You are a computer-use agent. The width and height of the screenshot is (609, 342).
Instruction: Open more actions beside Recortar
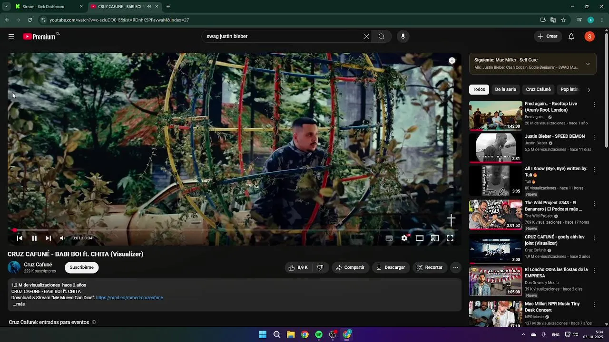456,267
